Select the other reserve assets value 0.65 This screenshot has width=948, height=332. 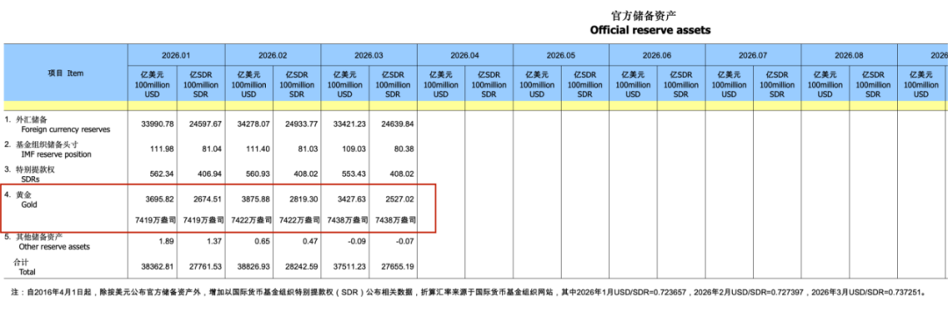(x=262, y=242)
